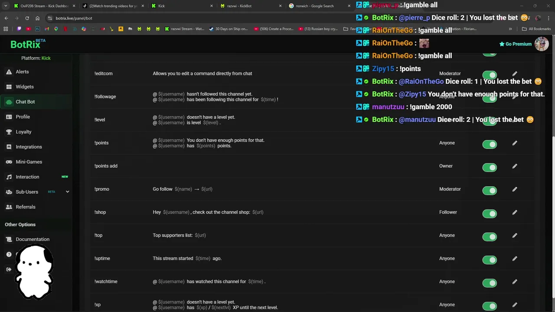Edit the !points command with pencil icon
This screenshot has width=555, height=312.
click(x=515, y=143)
